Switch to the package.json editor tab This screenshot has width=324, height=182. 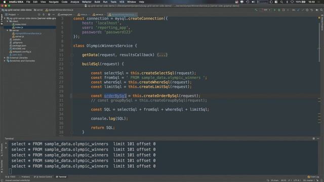coord(65,15)
